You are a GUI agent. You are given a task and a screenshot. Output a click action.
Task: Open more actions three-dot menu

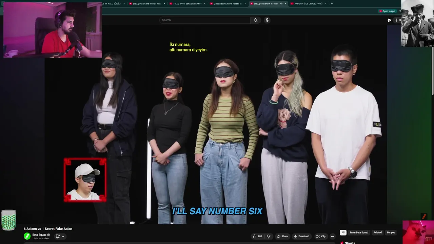[333, 236]
